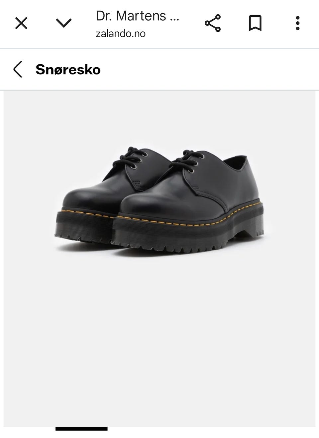Image resolution: width=319 pixels, height=438 pixels.
Task: Tap the Snøresko category heading
Action: (68, 70)
